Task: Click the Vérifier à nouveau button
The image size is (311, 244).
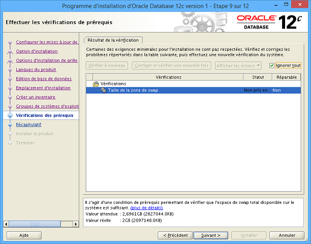Action: point(107,66)
